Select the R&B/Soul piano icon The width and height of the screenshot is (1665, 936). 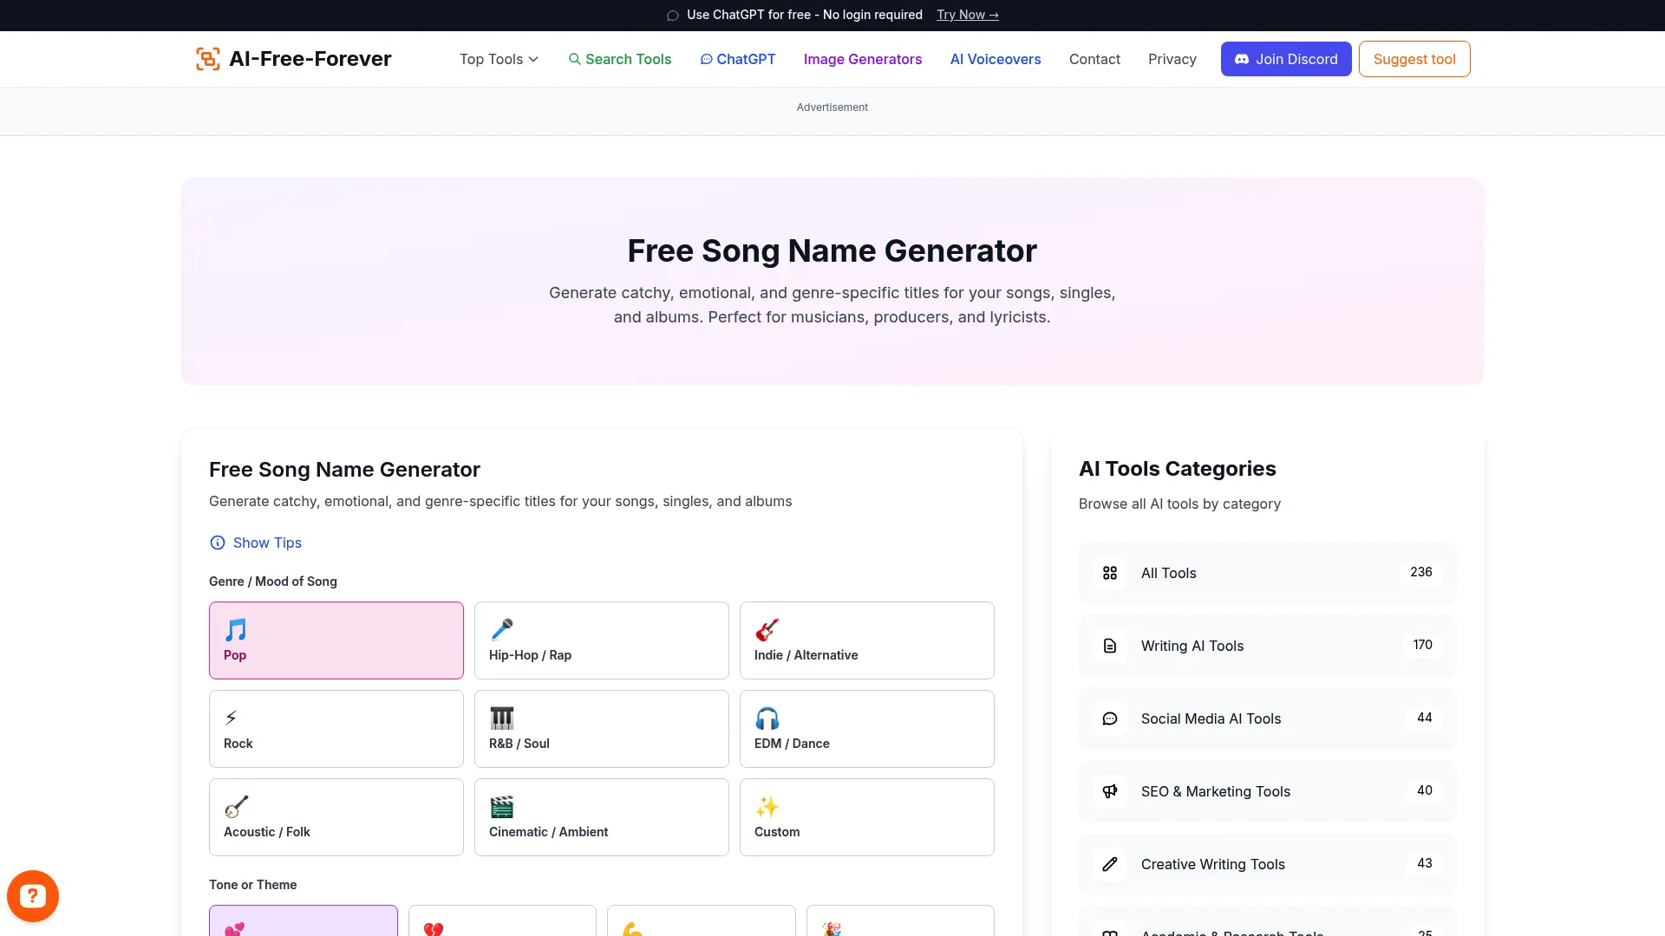[x=500, y=717]
